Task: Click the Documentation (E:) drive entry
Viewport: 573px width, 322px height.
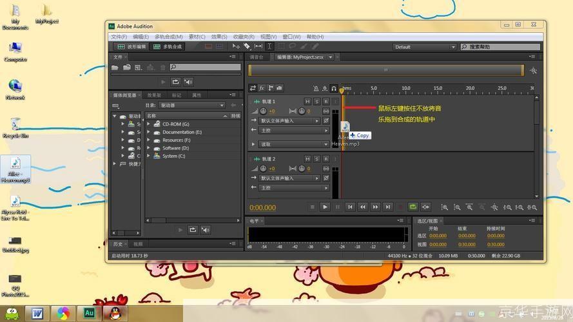Action: (x=182, y=132)
